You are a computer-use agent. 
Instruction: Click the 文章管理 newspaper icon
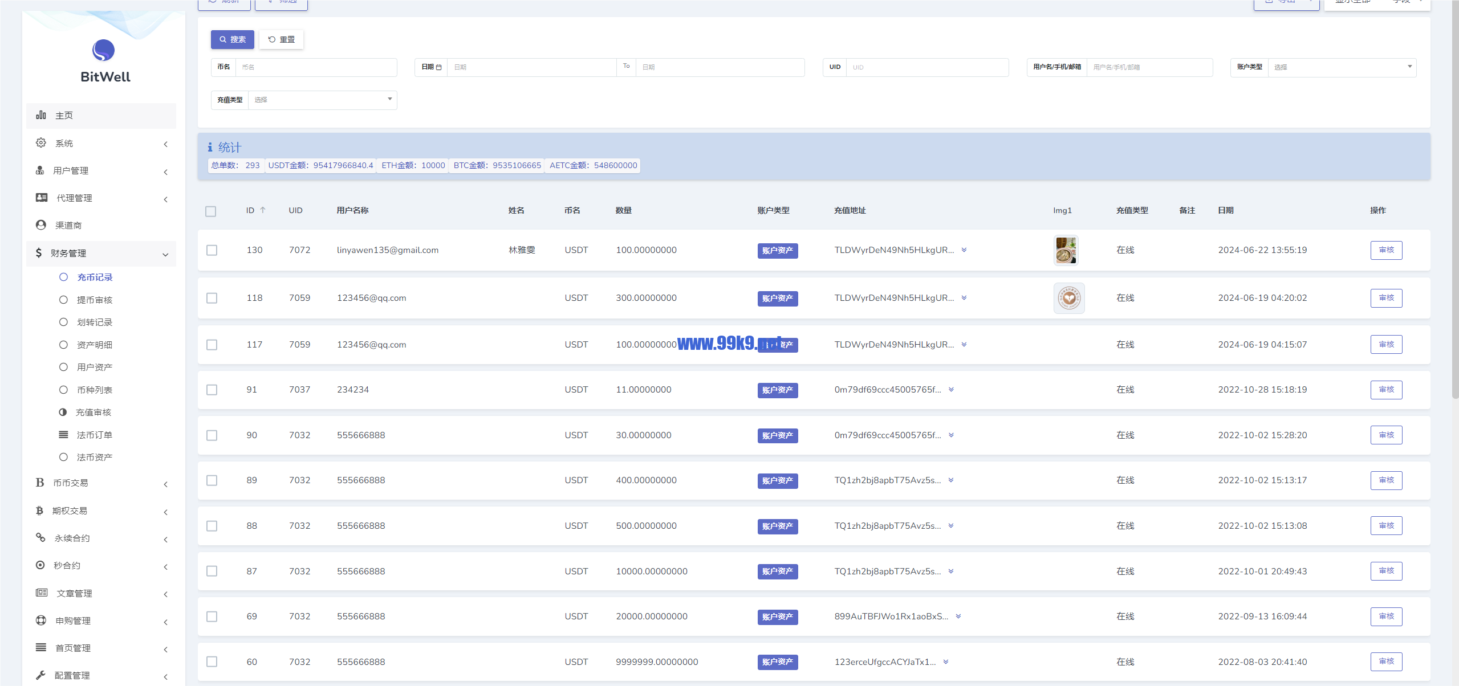[x=42, y=593]
